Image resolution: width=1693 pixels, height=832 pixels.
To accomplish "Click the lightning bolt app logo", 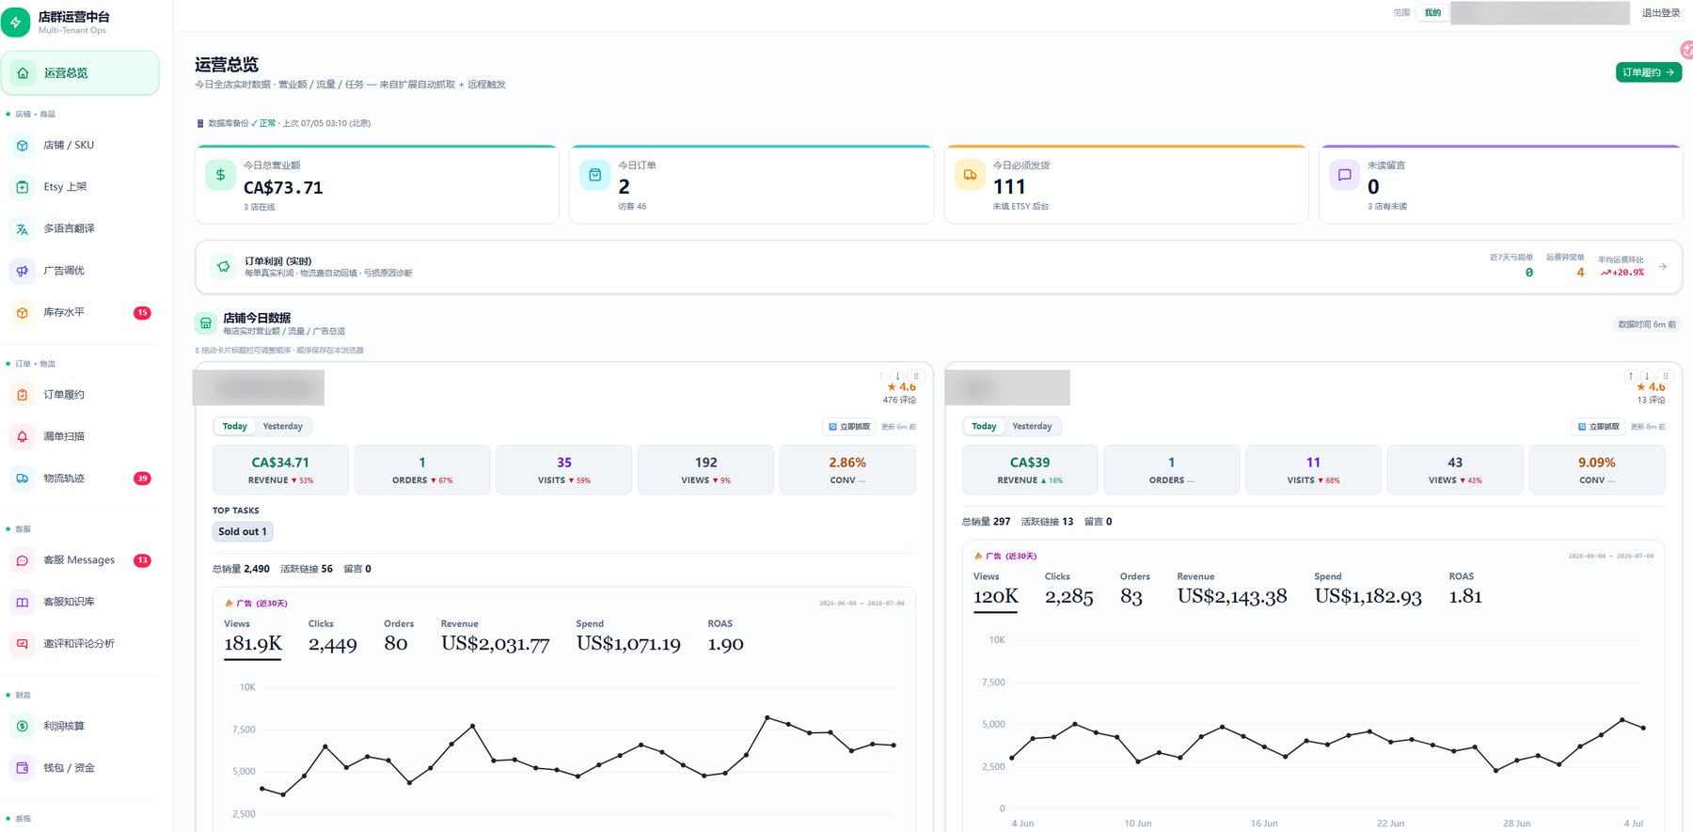I will (16, 23).
